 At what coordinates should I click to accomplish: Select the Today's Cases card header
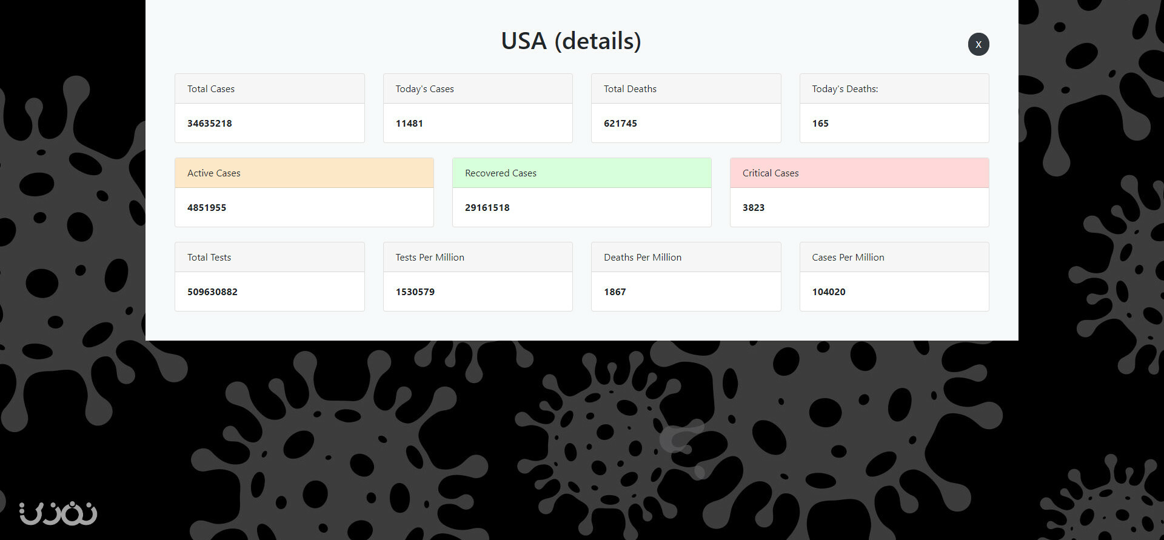[x=478, y=88]
